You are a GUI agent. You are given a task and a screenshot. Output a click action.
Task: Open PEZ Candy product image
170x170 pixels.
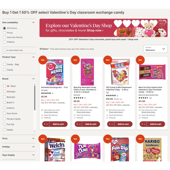[x=120, y=72]
